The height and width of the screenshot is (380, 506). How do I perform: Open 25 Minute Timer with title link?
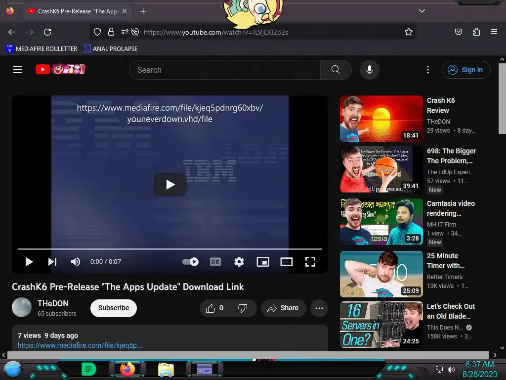[x=446, y=261]
